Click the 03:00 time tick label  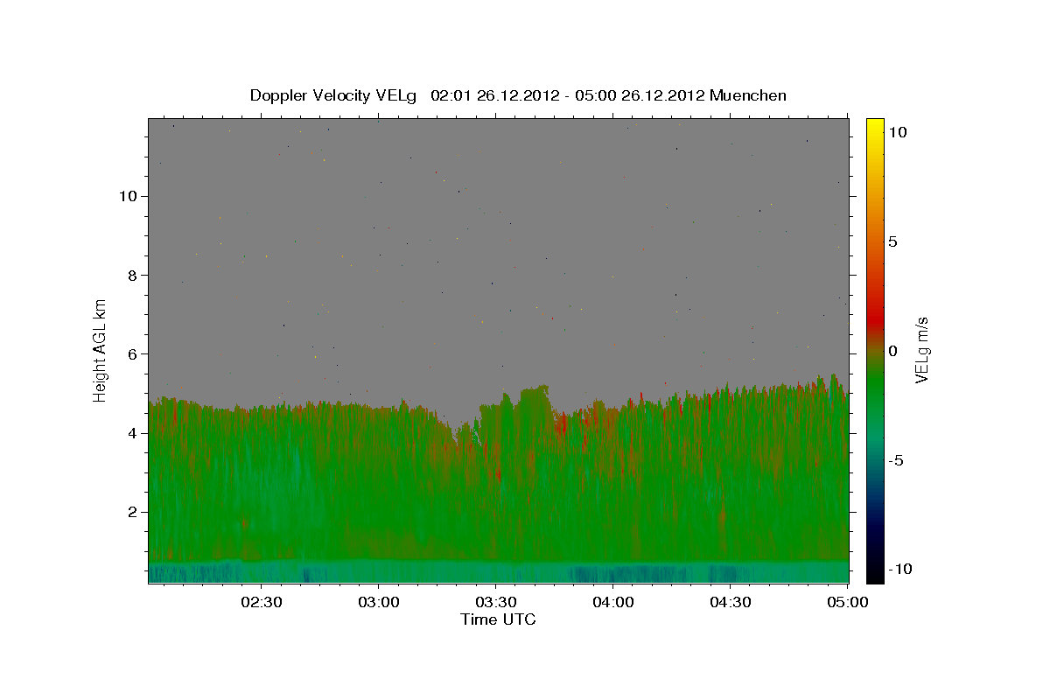379,602
